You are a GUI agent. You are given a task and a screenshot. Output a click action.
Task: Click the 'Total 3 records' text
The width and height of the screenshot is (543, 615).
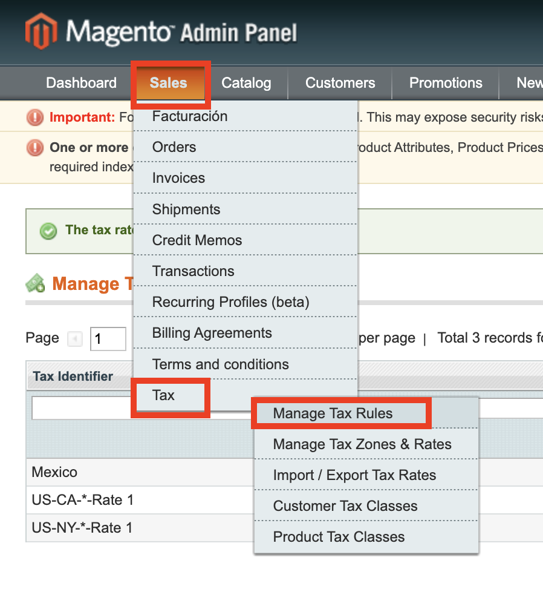coord(485,338)
